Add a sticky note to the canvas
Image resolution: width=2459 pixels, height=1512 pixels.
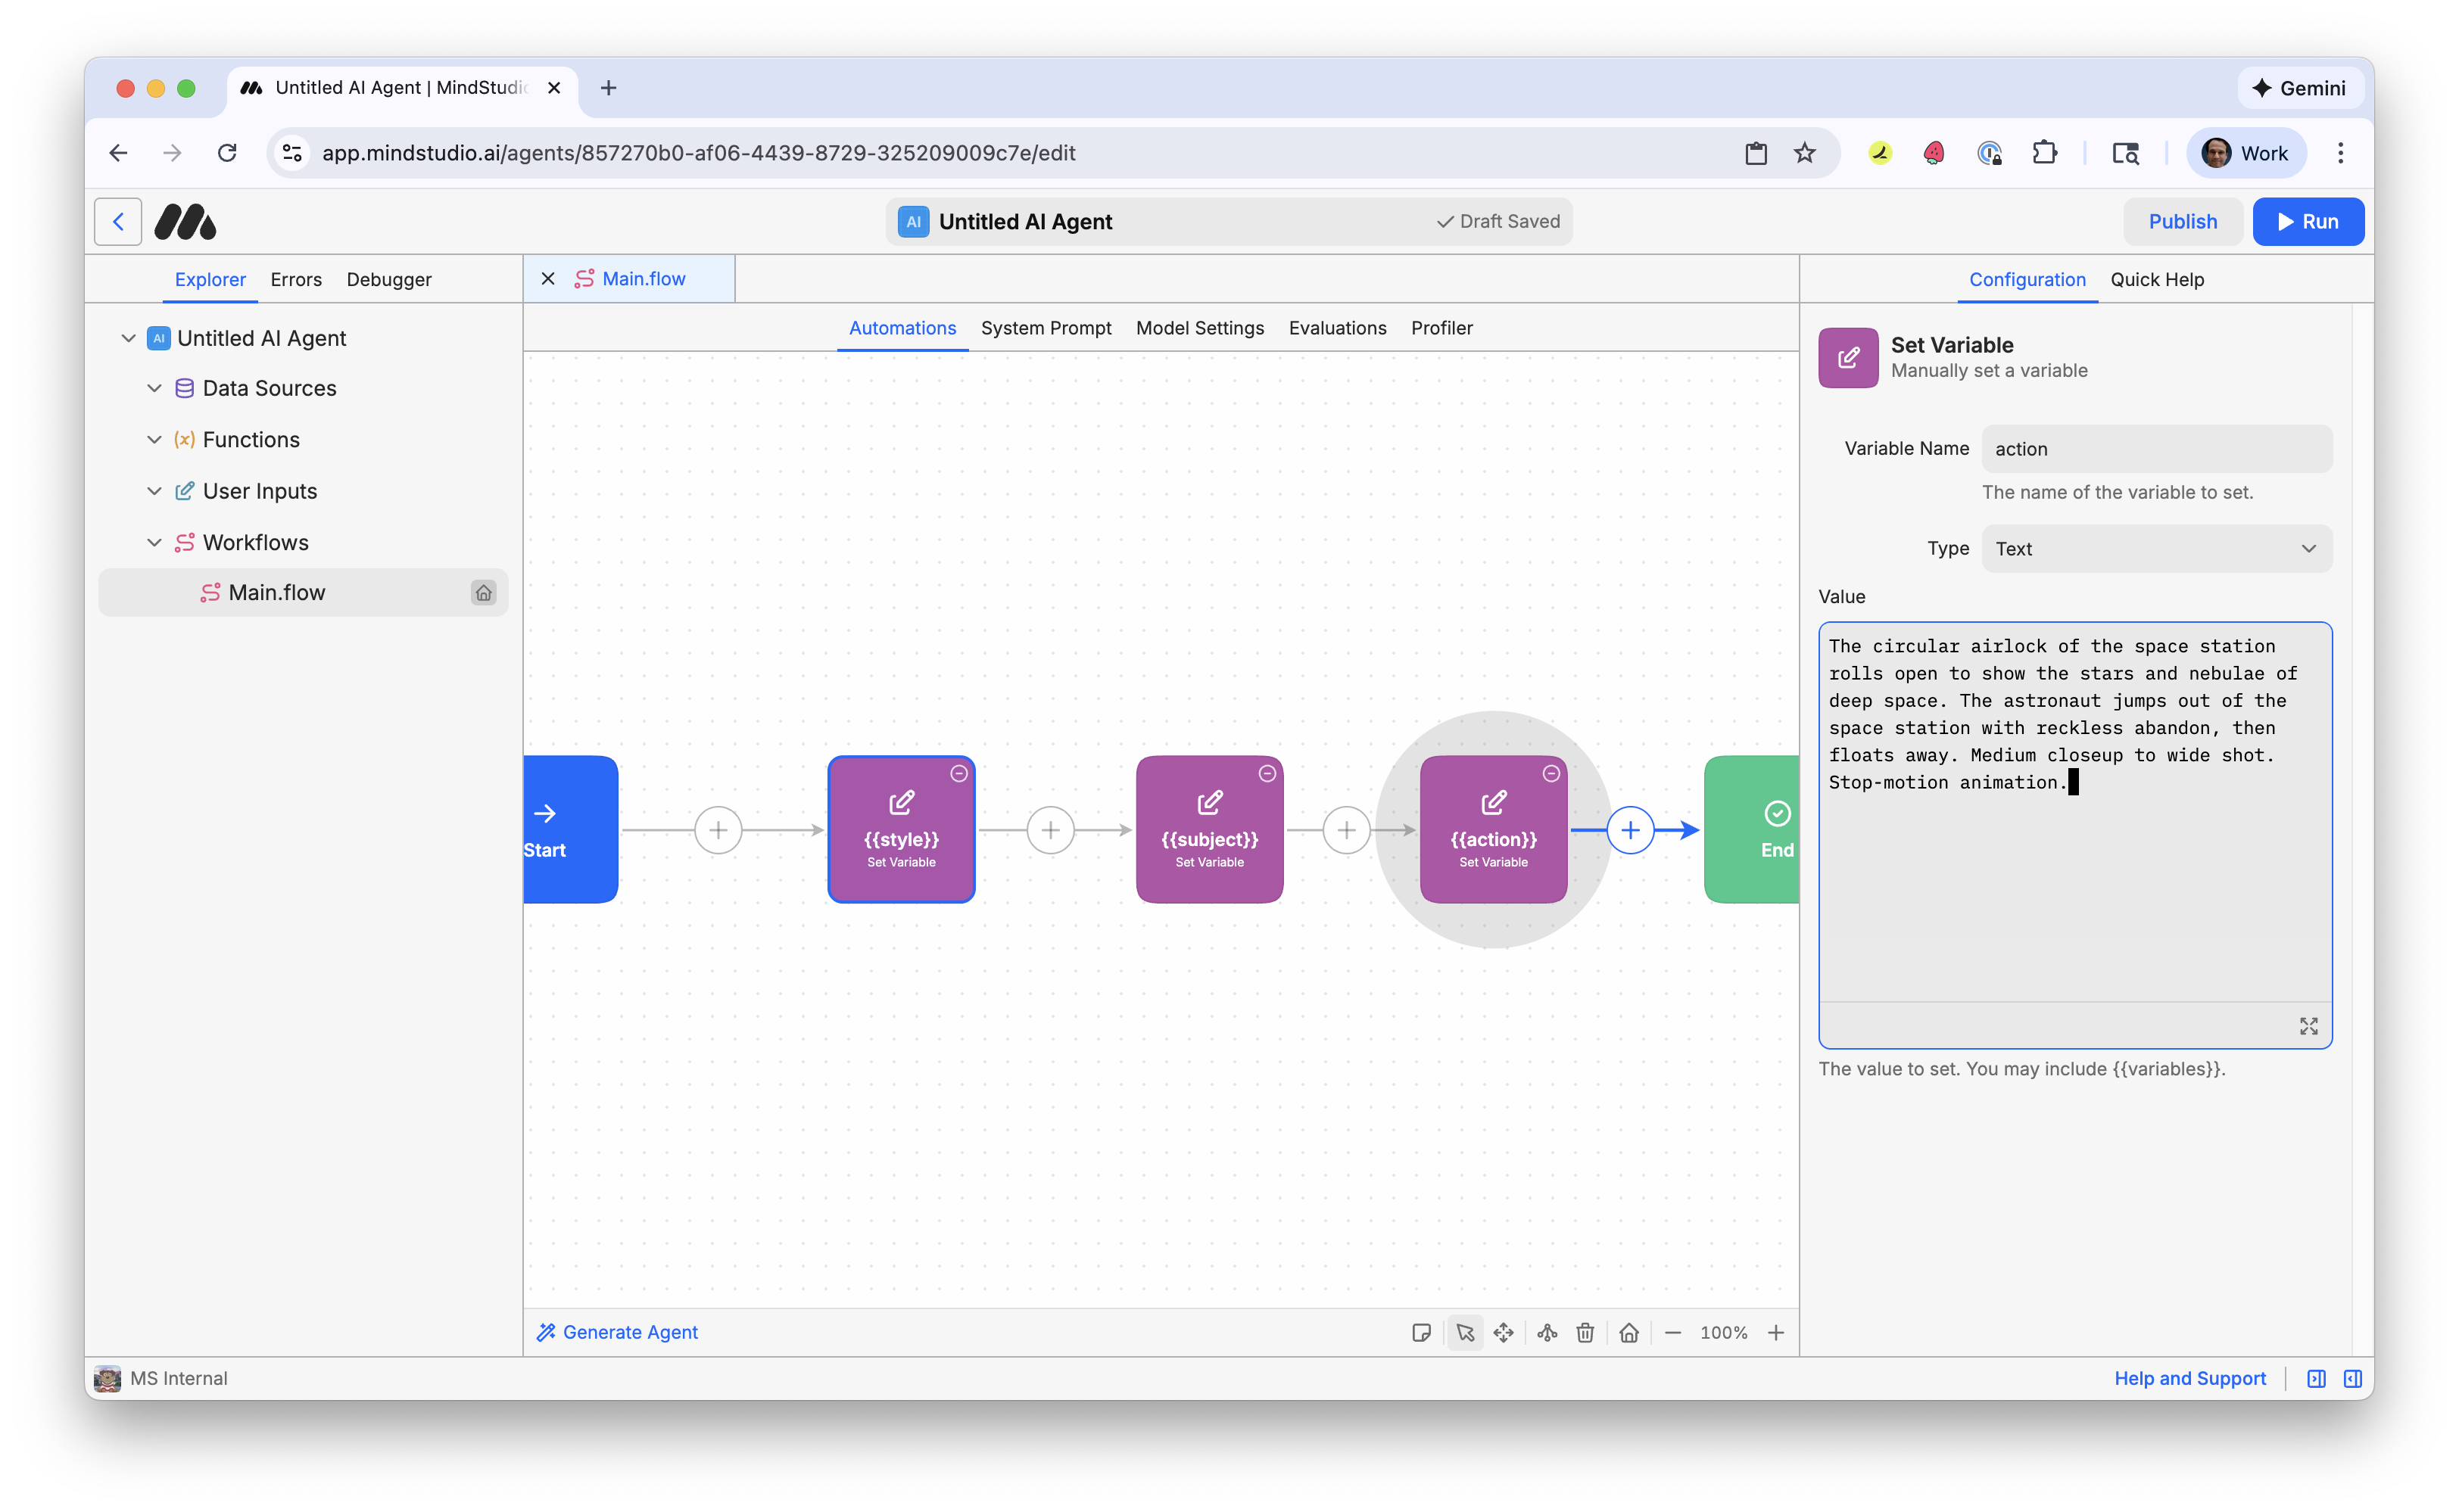[x=1420, y=1333]
